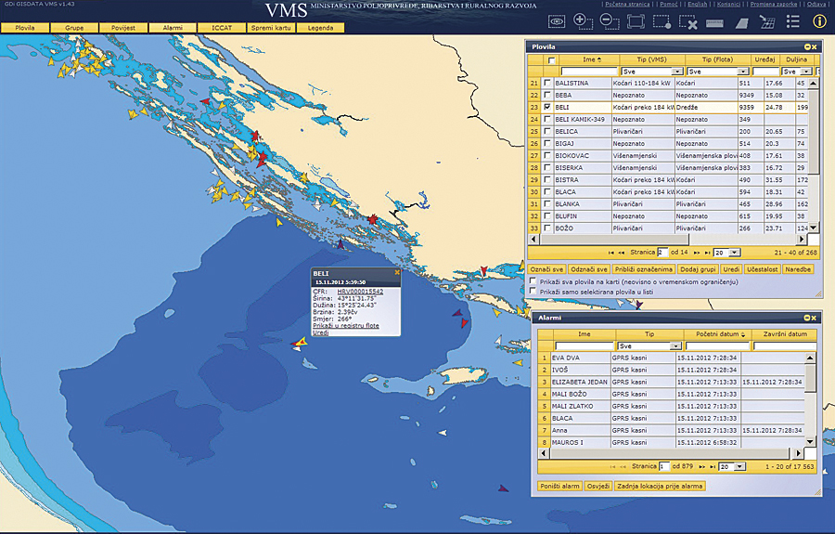Viewport: 835px width, 534px height.
Task: Select the ICCAT menu item
Action: 221,28
